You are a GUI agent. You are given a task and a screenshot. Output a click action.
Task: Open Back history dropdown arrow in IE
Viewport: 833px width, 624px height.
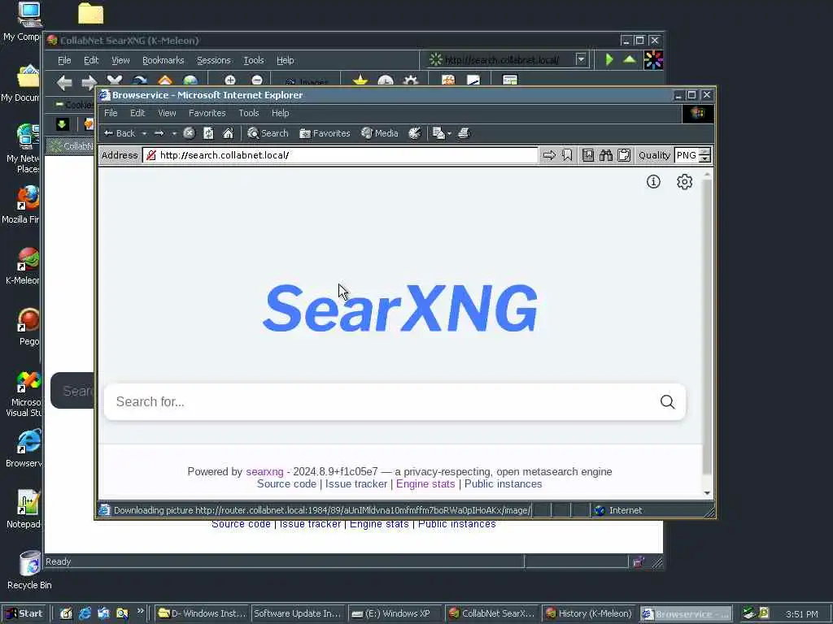coord(144,134)
